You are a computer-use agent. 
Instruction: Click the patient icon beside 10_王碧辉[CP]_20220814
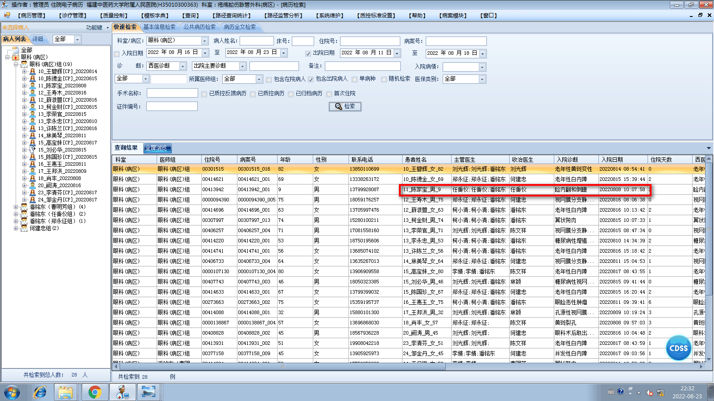click(33, 71)
